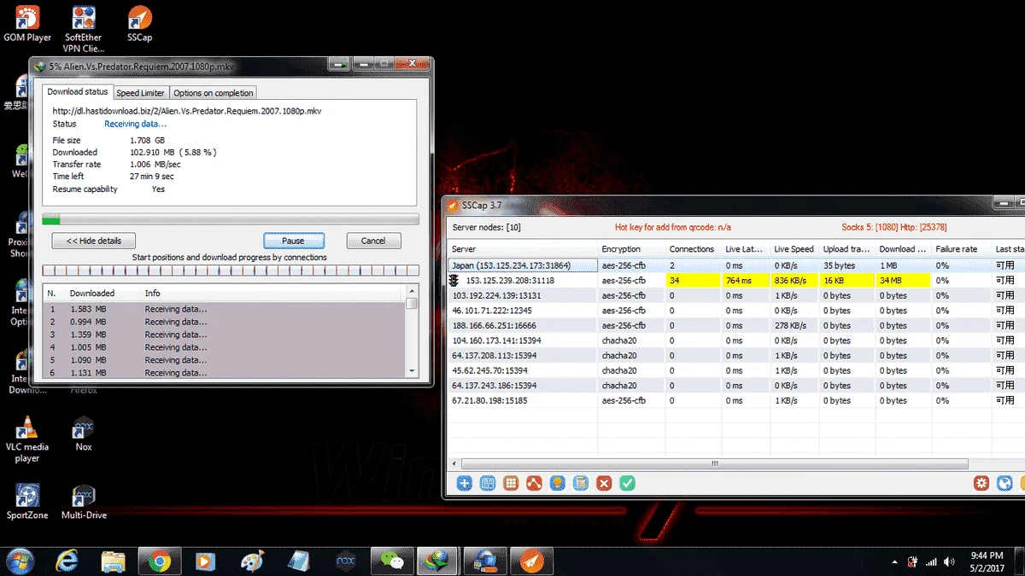Cancel the download
Viewport: 1025px width, 576px height.
[373, 241]
